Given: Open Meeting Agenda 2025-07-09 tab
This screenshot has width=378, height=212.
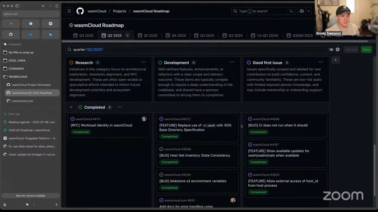Looking at the screenshot, I should click(31, 122).
